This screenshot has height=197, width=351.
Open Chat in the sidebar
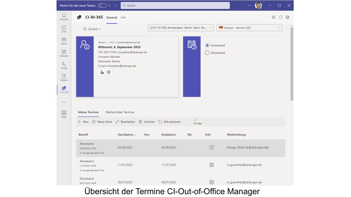click(64, 29)
